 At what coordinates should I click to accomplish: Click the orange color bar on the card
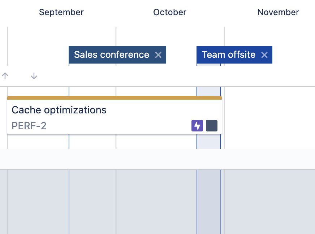tap(108, 97)
